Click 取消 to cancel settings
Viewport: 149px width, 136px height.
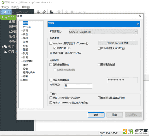[115, 115]
